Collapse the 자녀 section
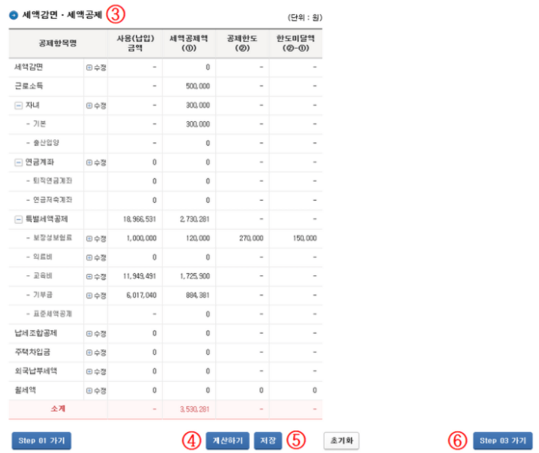The image size is (539, 453). pos(18,105)
